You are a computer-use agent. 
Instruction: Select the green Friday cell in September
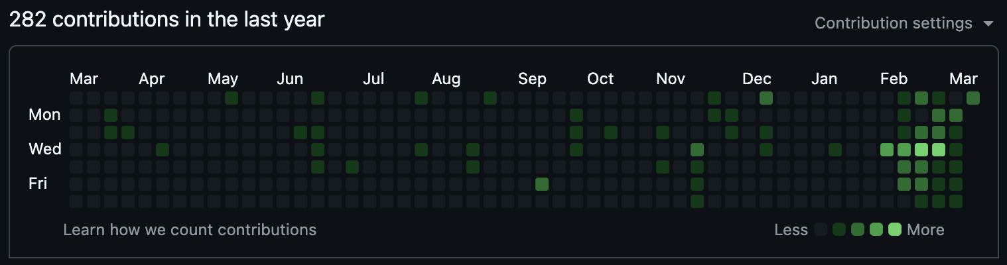tap(542, 184)
